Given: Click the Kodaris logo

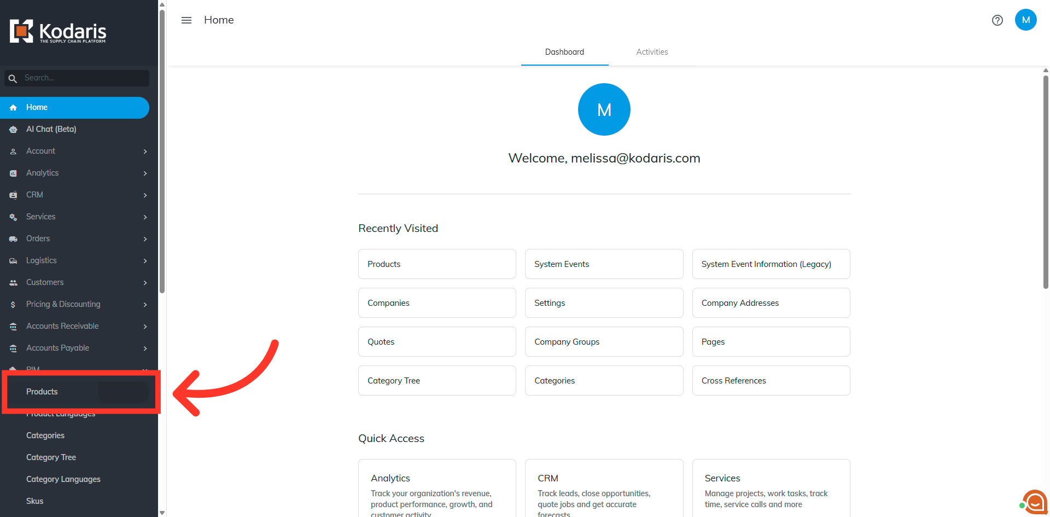Looking at the screenshot, I should (x=58, y=31).
